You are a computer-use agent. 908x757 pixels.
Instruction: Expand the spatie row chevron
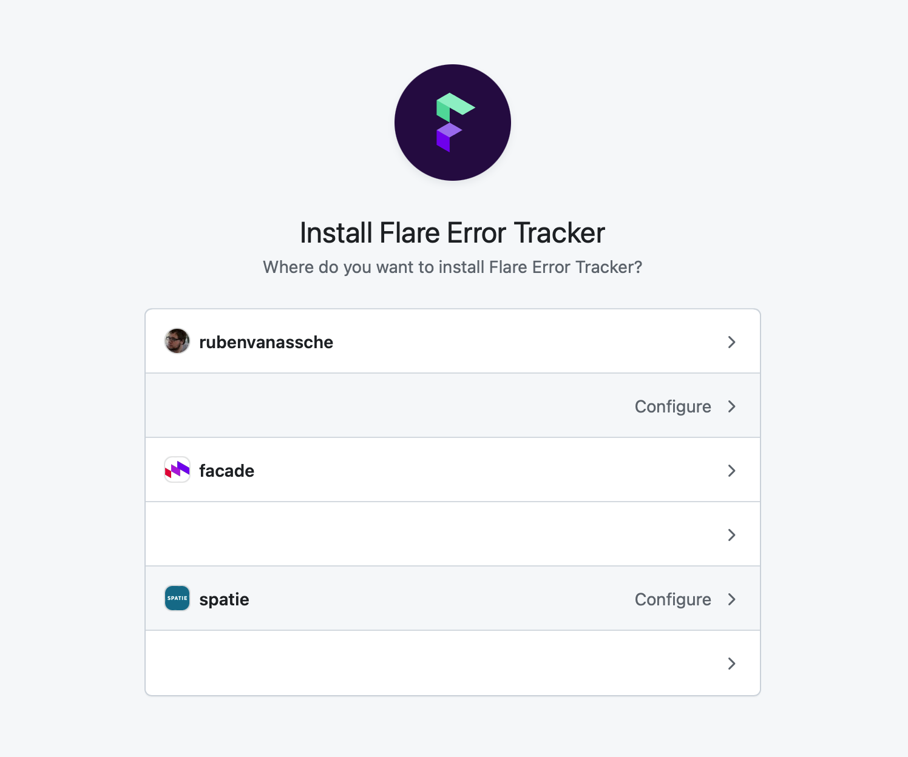click(732, 599)
